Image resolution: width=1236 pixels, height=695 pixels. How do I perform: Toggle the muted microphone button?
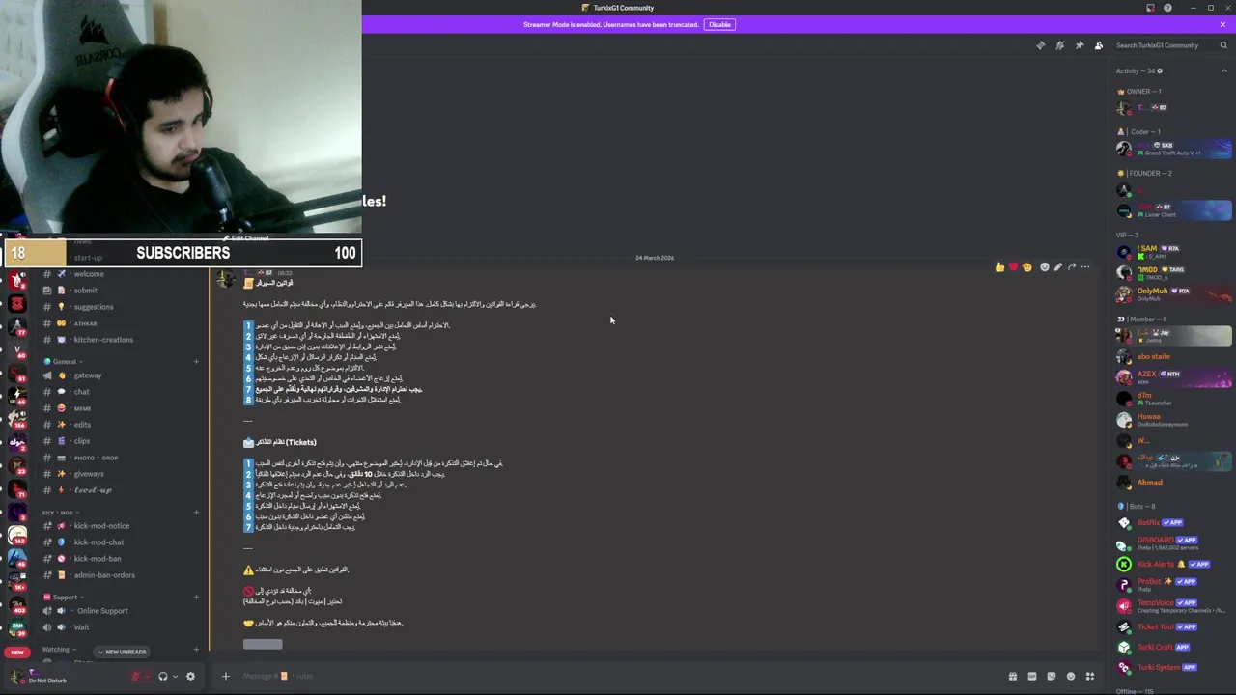tap(136, 677)
